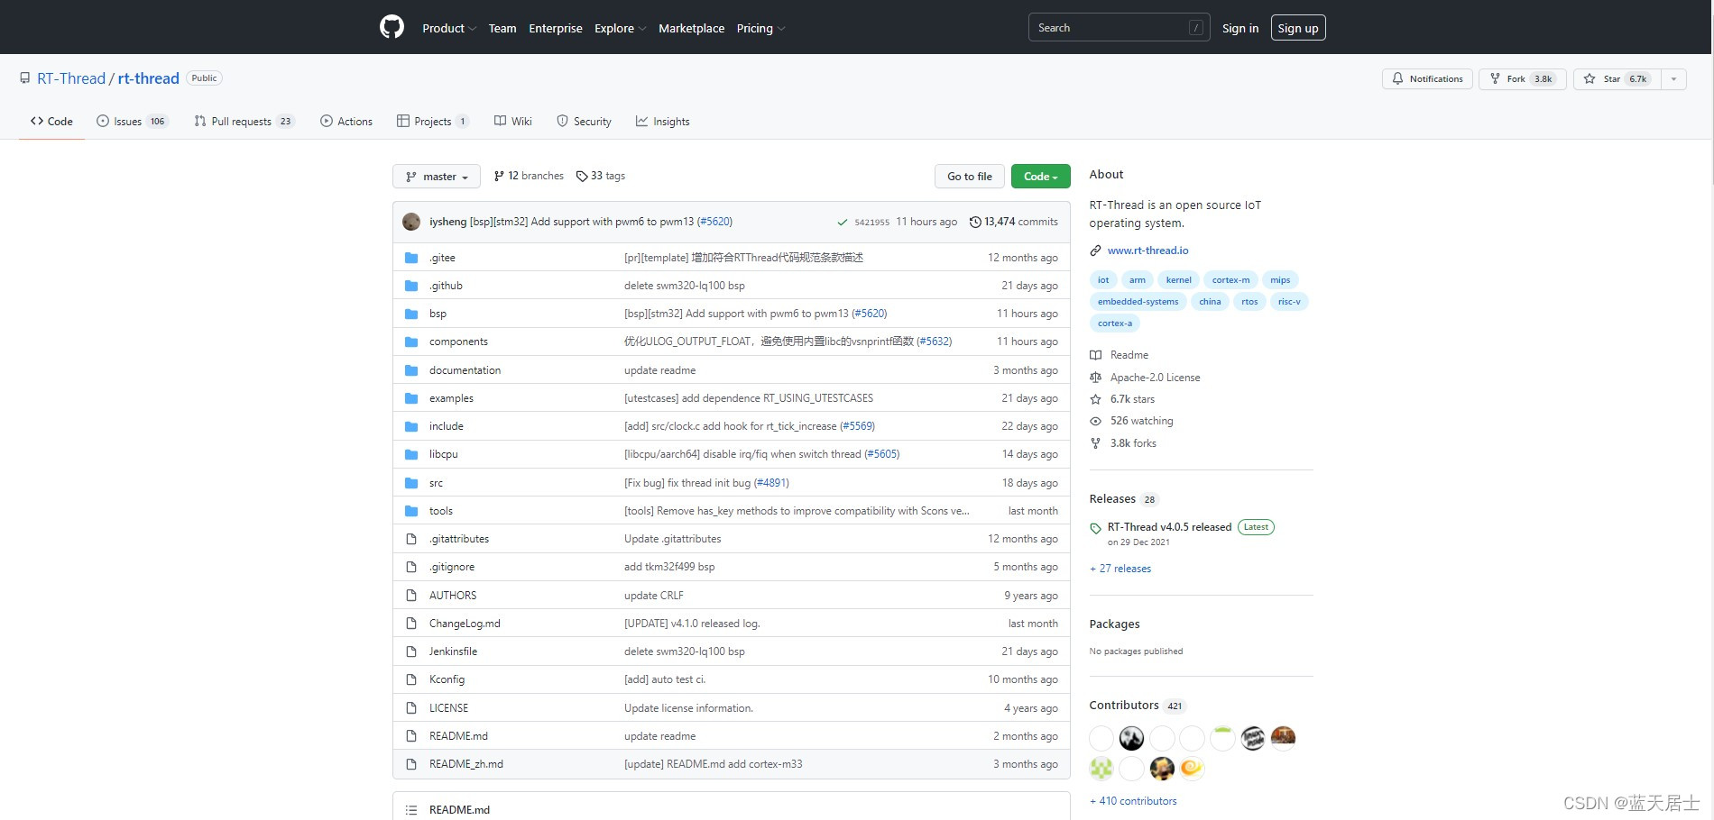The width and height of the screenshot is (1714, 820).
Task: Select the repository icon before RT-Thread
Action: [x=25, y=78]
